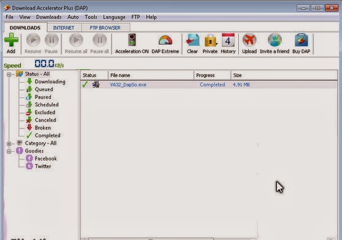
Task: Expand the Category - All tree node
Action: [x=9, y=144]
